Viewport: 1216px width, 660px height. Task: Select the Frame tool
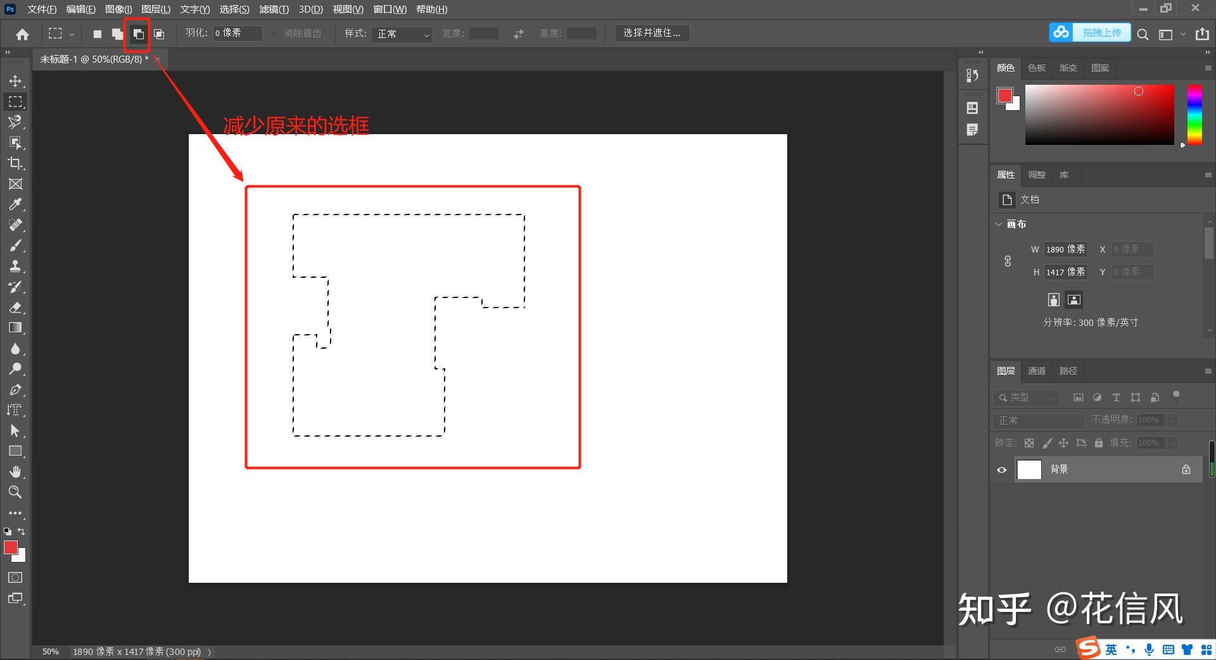[x=15, y=184]
